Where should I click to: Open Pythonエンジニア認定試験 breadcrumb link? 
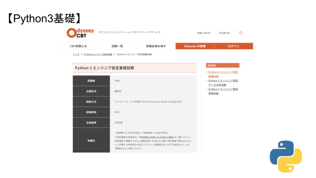[x=98, y=54]
